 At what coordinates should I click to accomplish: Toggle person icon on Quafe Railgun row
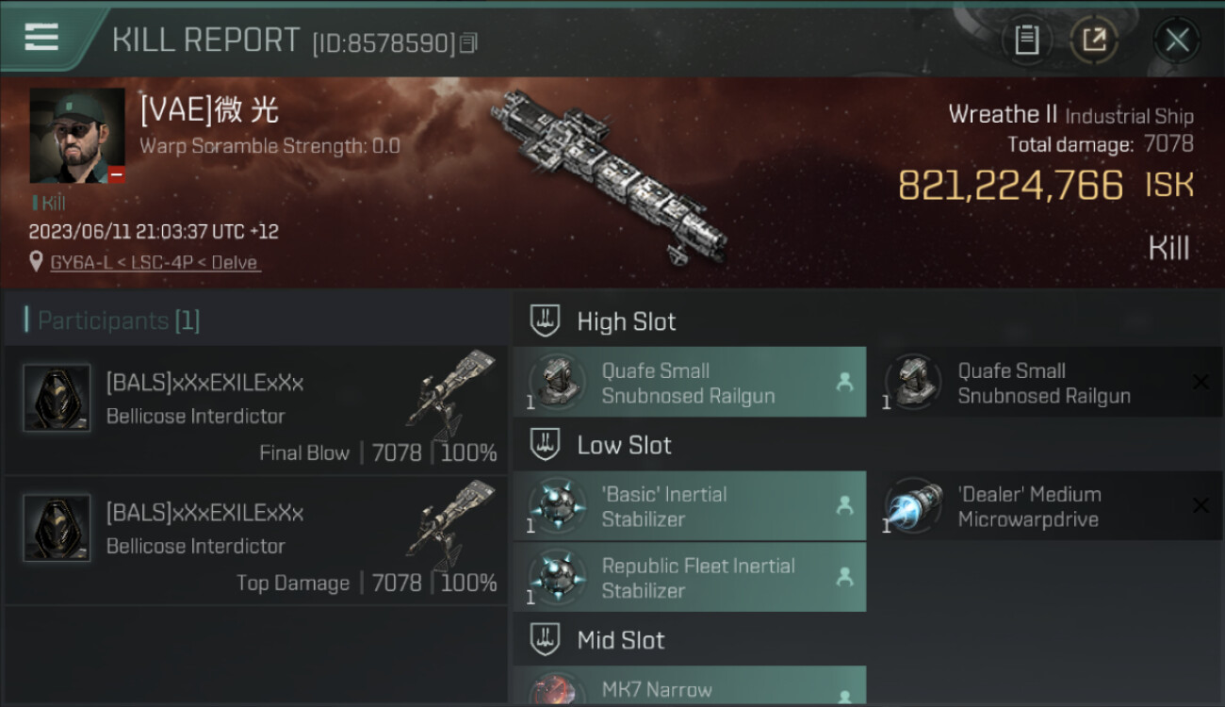point(844,383)
